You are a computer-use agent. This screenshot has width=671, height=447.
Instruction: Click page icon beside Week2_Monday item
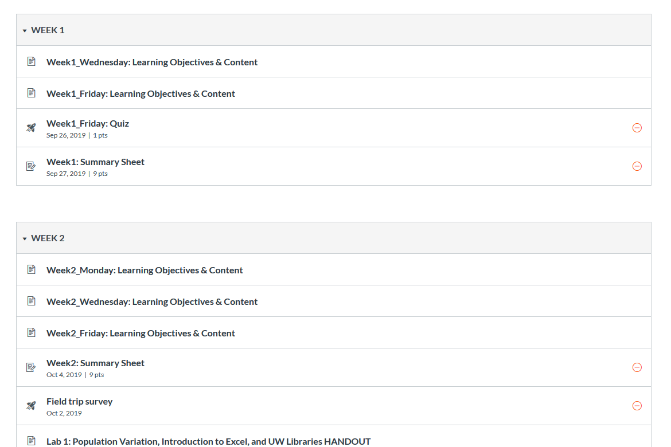[31, 269]
